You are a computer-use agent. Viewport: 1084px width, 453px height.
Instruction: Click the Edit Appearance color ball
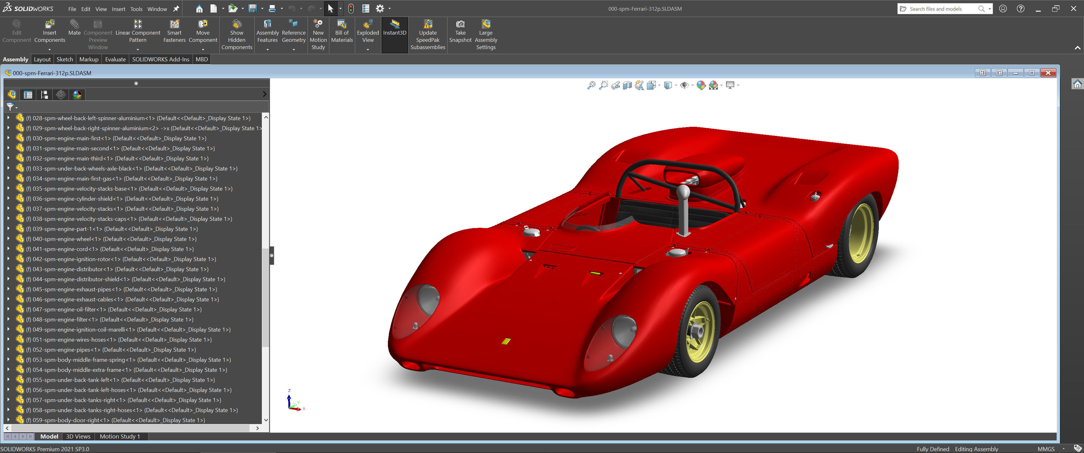tap(701, 85)
